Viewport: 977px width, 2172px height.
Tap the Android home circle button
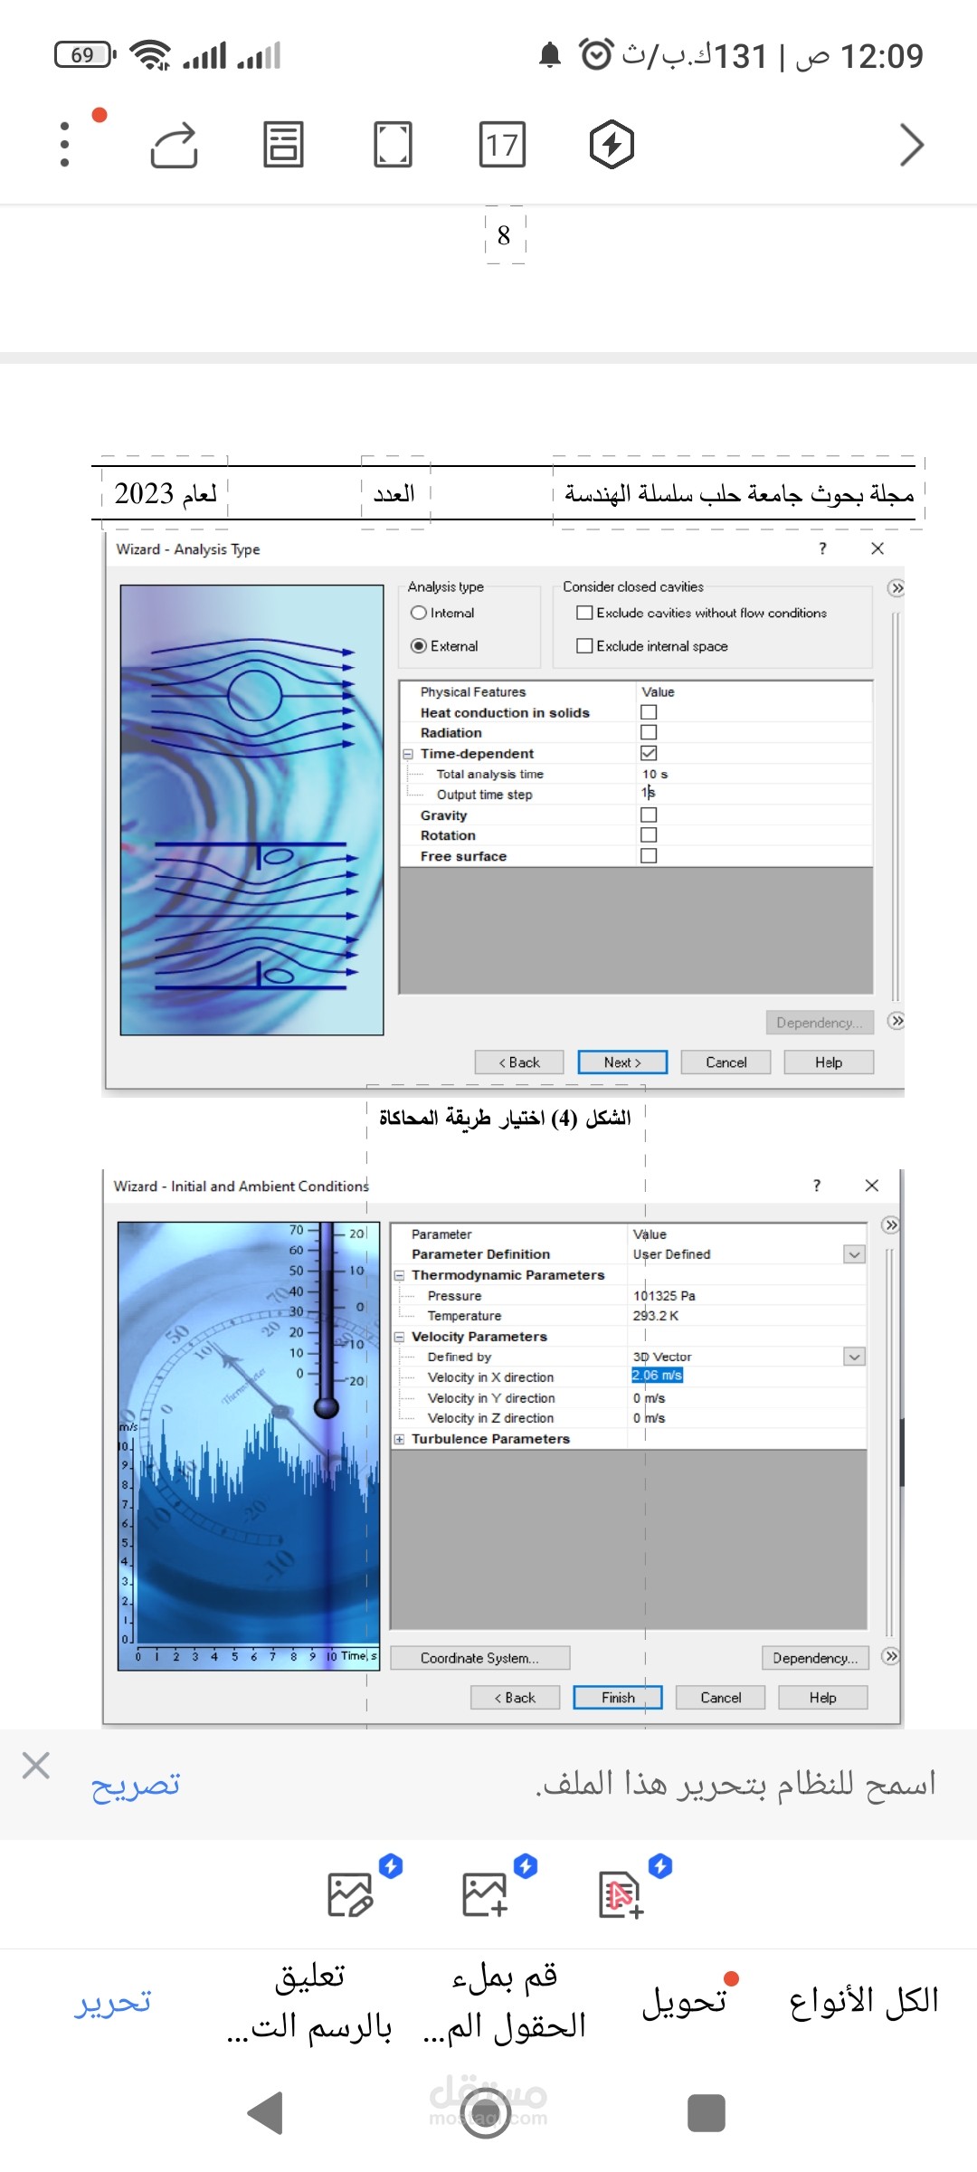(486, 2114)
